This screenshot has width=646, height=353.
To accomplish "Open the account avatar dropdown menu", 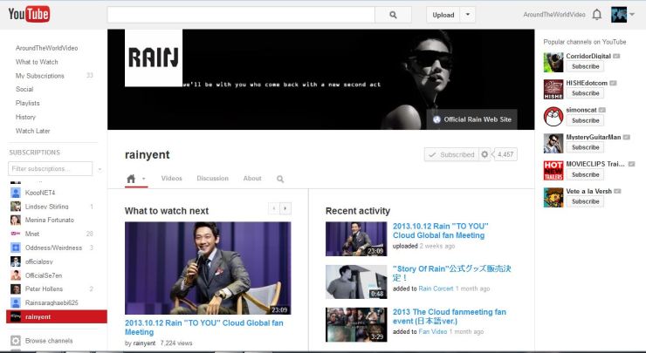I will 622,15.
